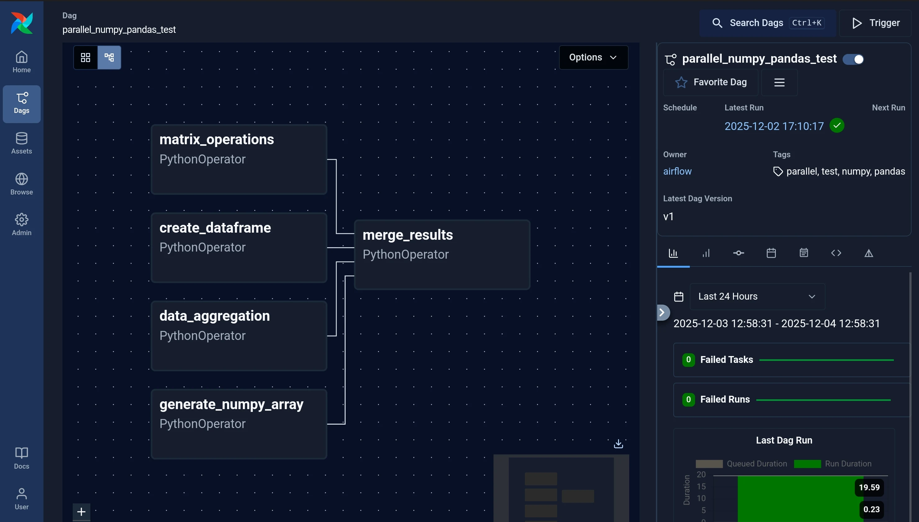Download the graph image
This screenshot has width=919, height=522.
coord(618,444)
